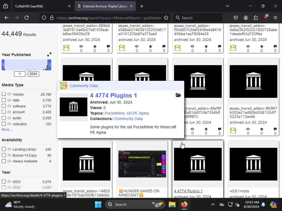The image size is (282, 211).
Task: Click floppy icon on addon-9fc967 card
Action: 233,131
